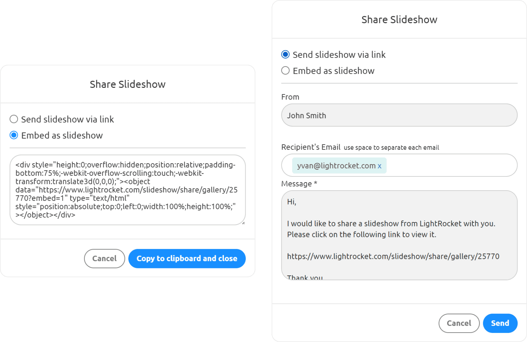Viewport: 527px width, 342px height.
Task: Click the yvan@lightrocket.com email chip
Action: (336, 166)
